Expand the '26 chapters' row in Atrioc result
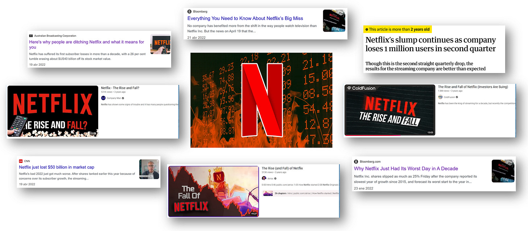Screen dimensions: 528x231 pos(301,194)
